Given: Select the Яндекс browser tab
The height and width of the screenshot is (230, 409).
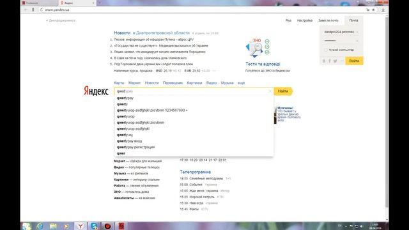Looking at the screenshot, I should pos(77,3).
